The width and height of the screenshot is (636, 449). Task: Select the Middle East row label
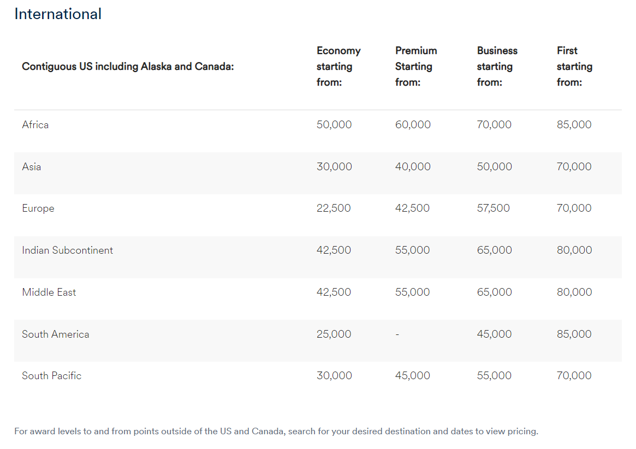49,292
